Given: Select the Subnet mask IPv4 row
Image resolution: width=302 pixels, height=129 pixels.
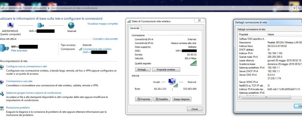Looking at the screenshot, I should coord(270,57).
